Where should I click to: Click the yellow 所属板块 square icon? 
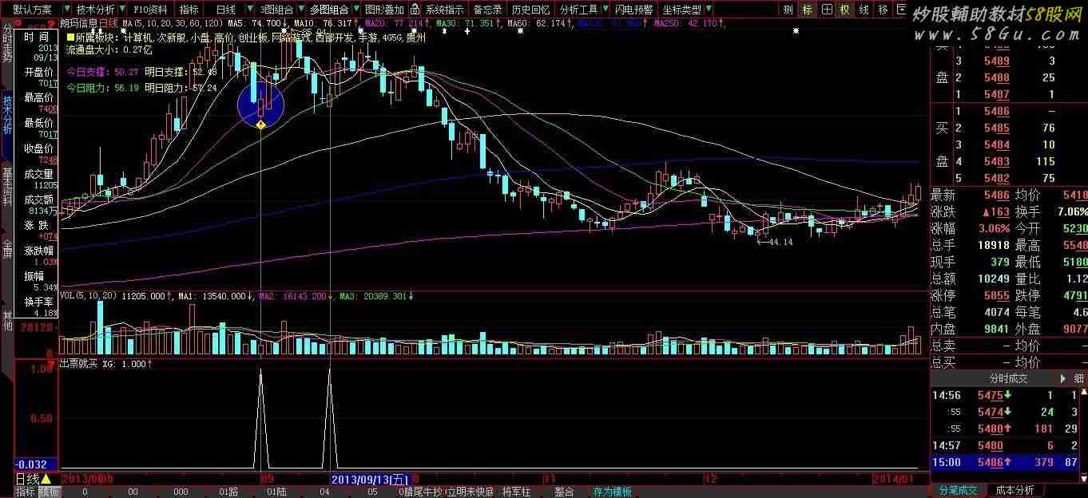pos(70,37)
